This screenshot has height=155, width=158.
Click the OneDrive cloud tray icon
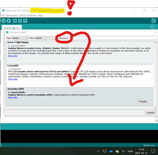point(111,151)
